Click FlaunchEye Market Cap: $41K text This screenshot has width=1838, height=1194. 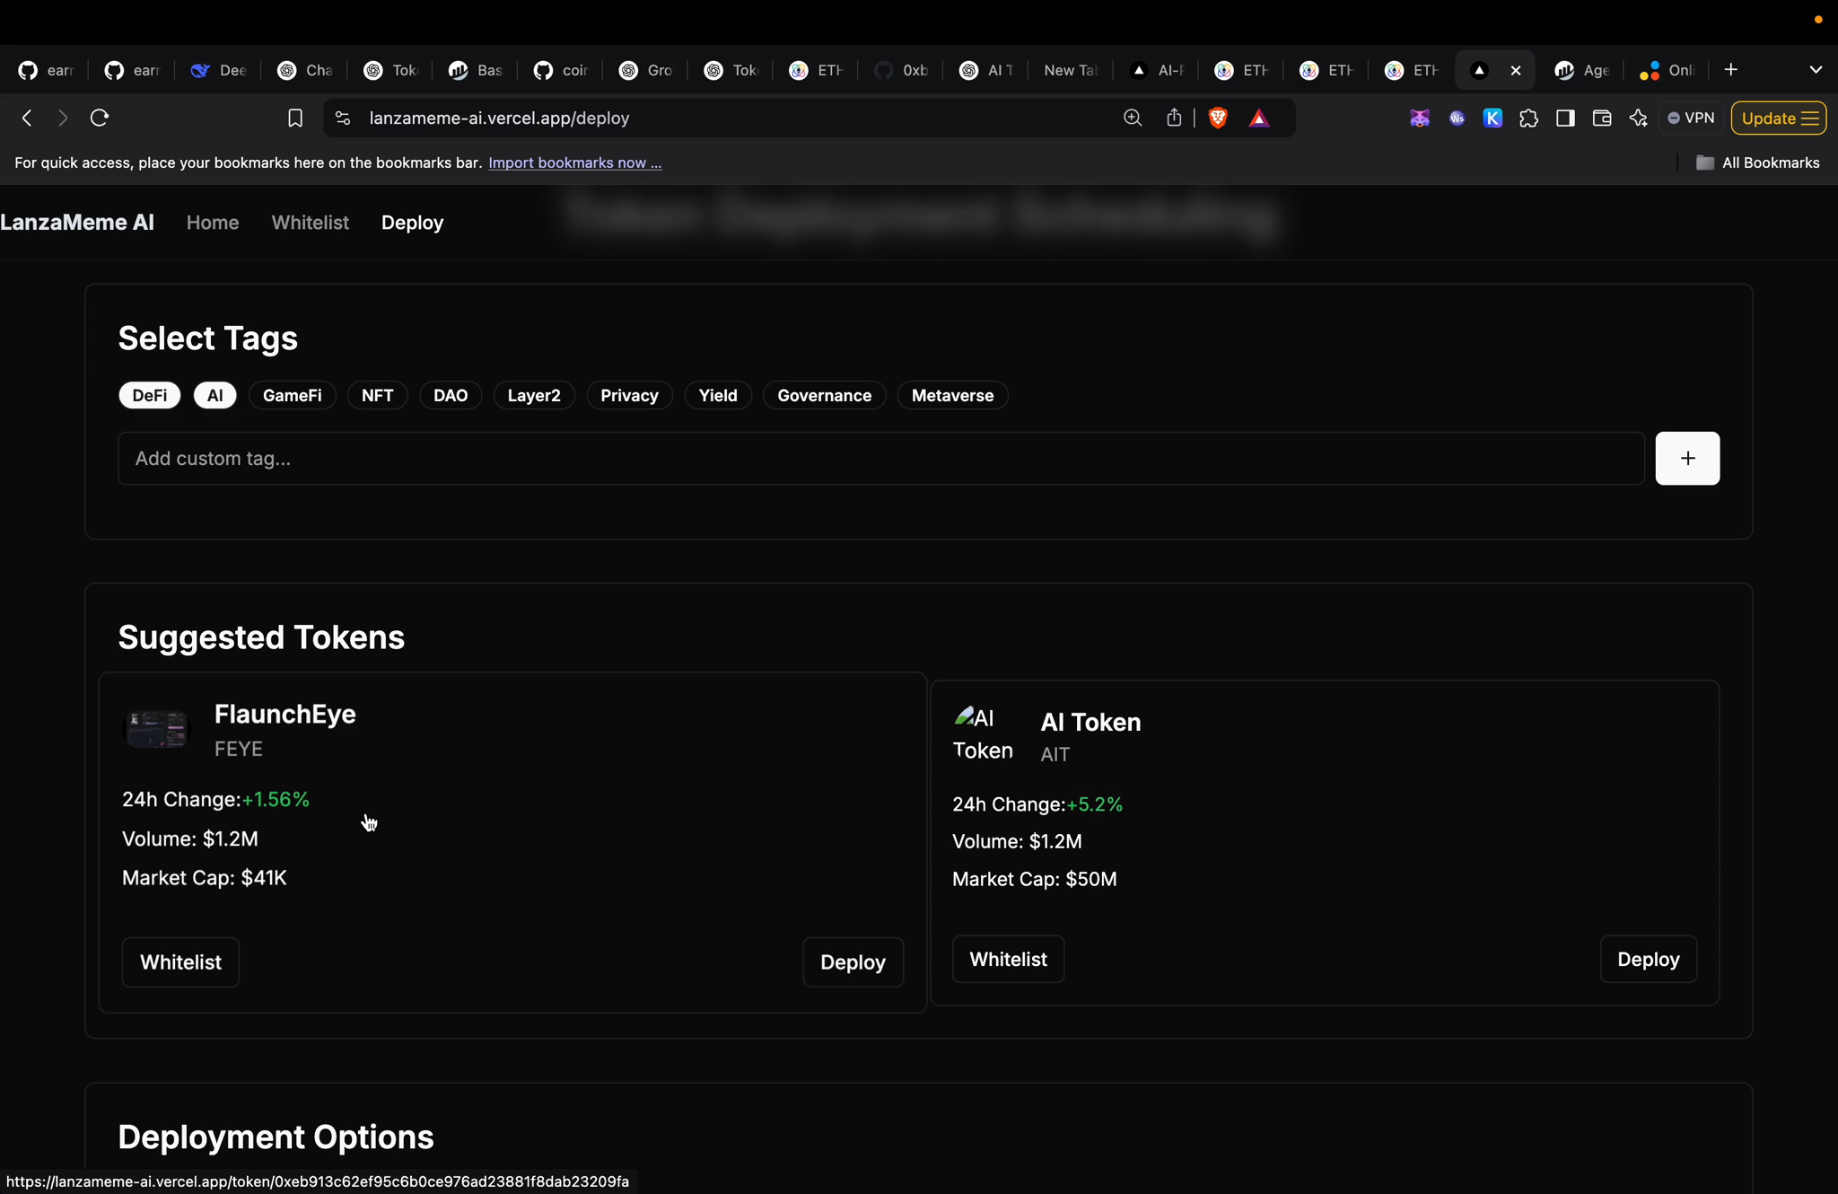pos(205,877)
